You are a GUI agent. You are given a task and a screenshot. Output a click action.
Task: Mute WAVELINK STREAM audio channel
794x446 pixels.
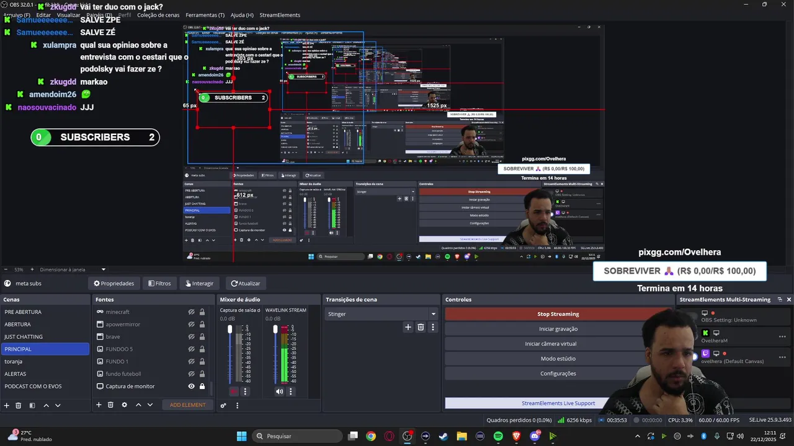279,391
